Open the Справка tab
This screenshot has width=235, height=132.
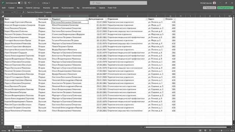pyautogui.click(x=102, y=8)
